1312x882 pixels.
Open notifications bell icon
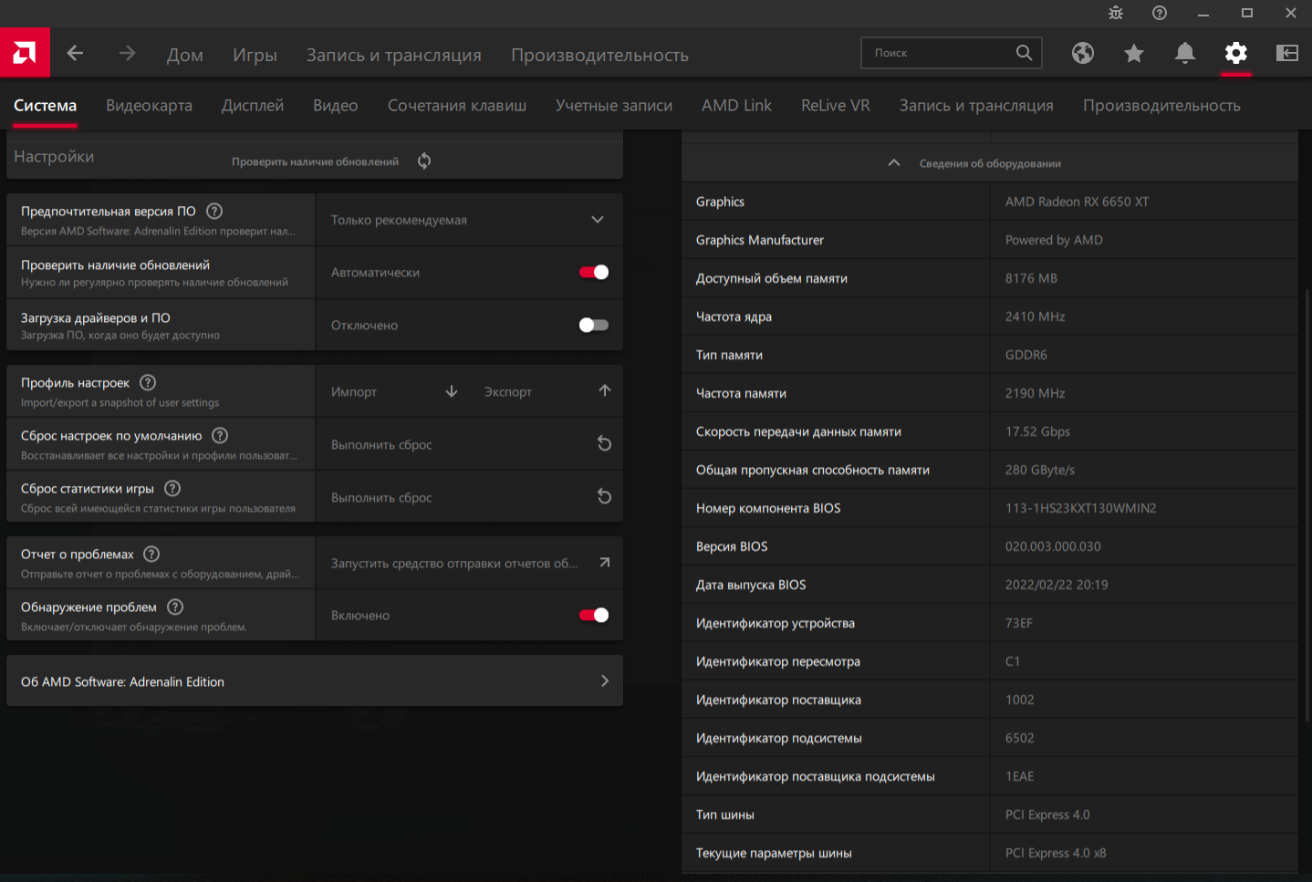tap(1185, 53)
